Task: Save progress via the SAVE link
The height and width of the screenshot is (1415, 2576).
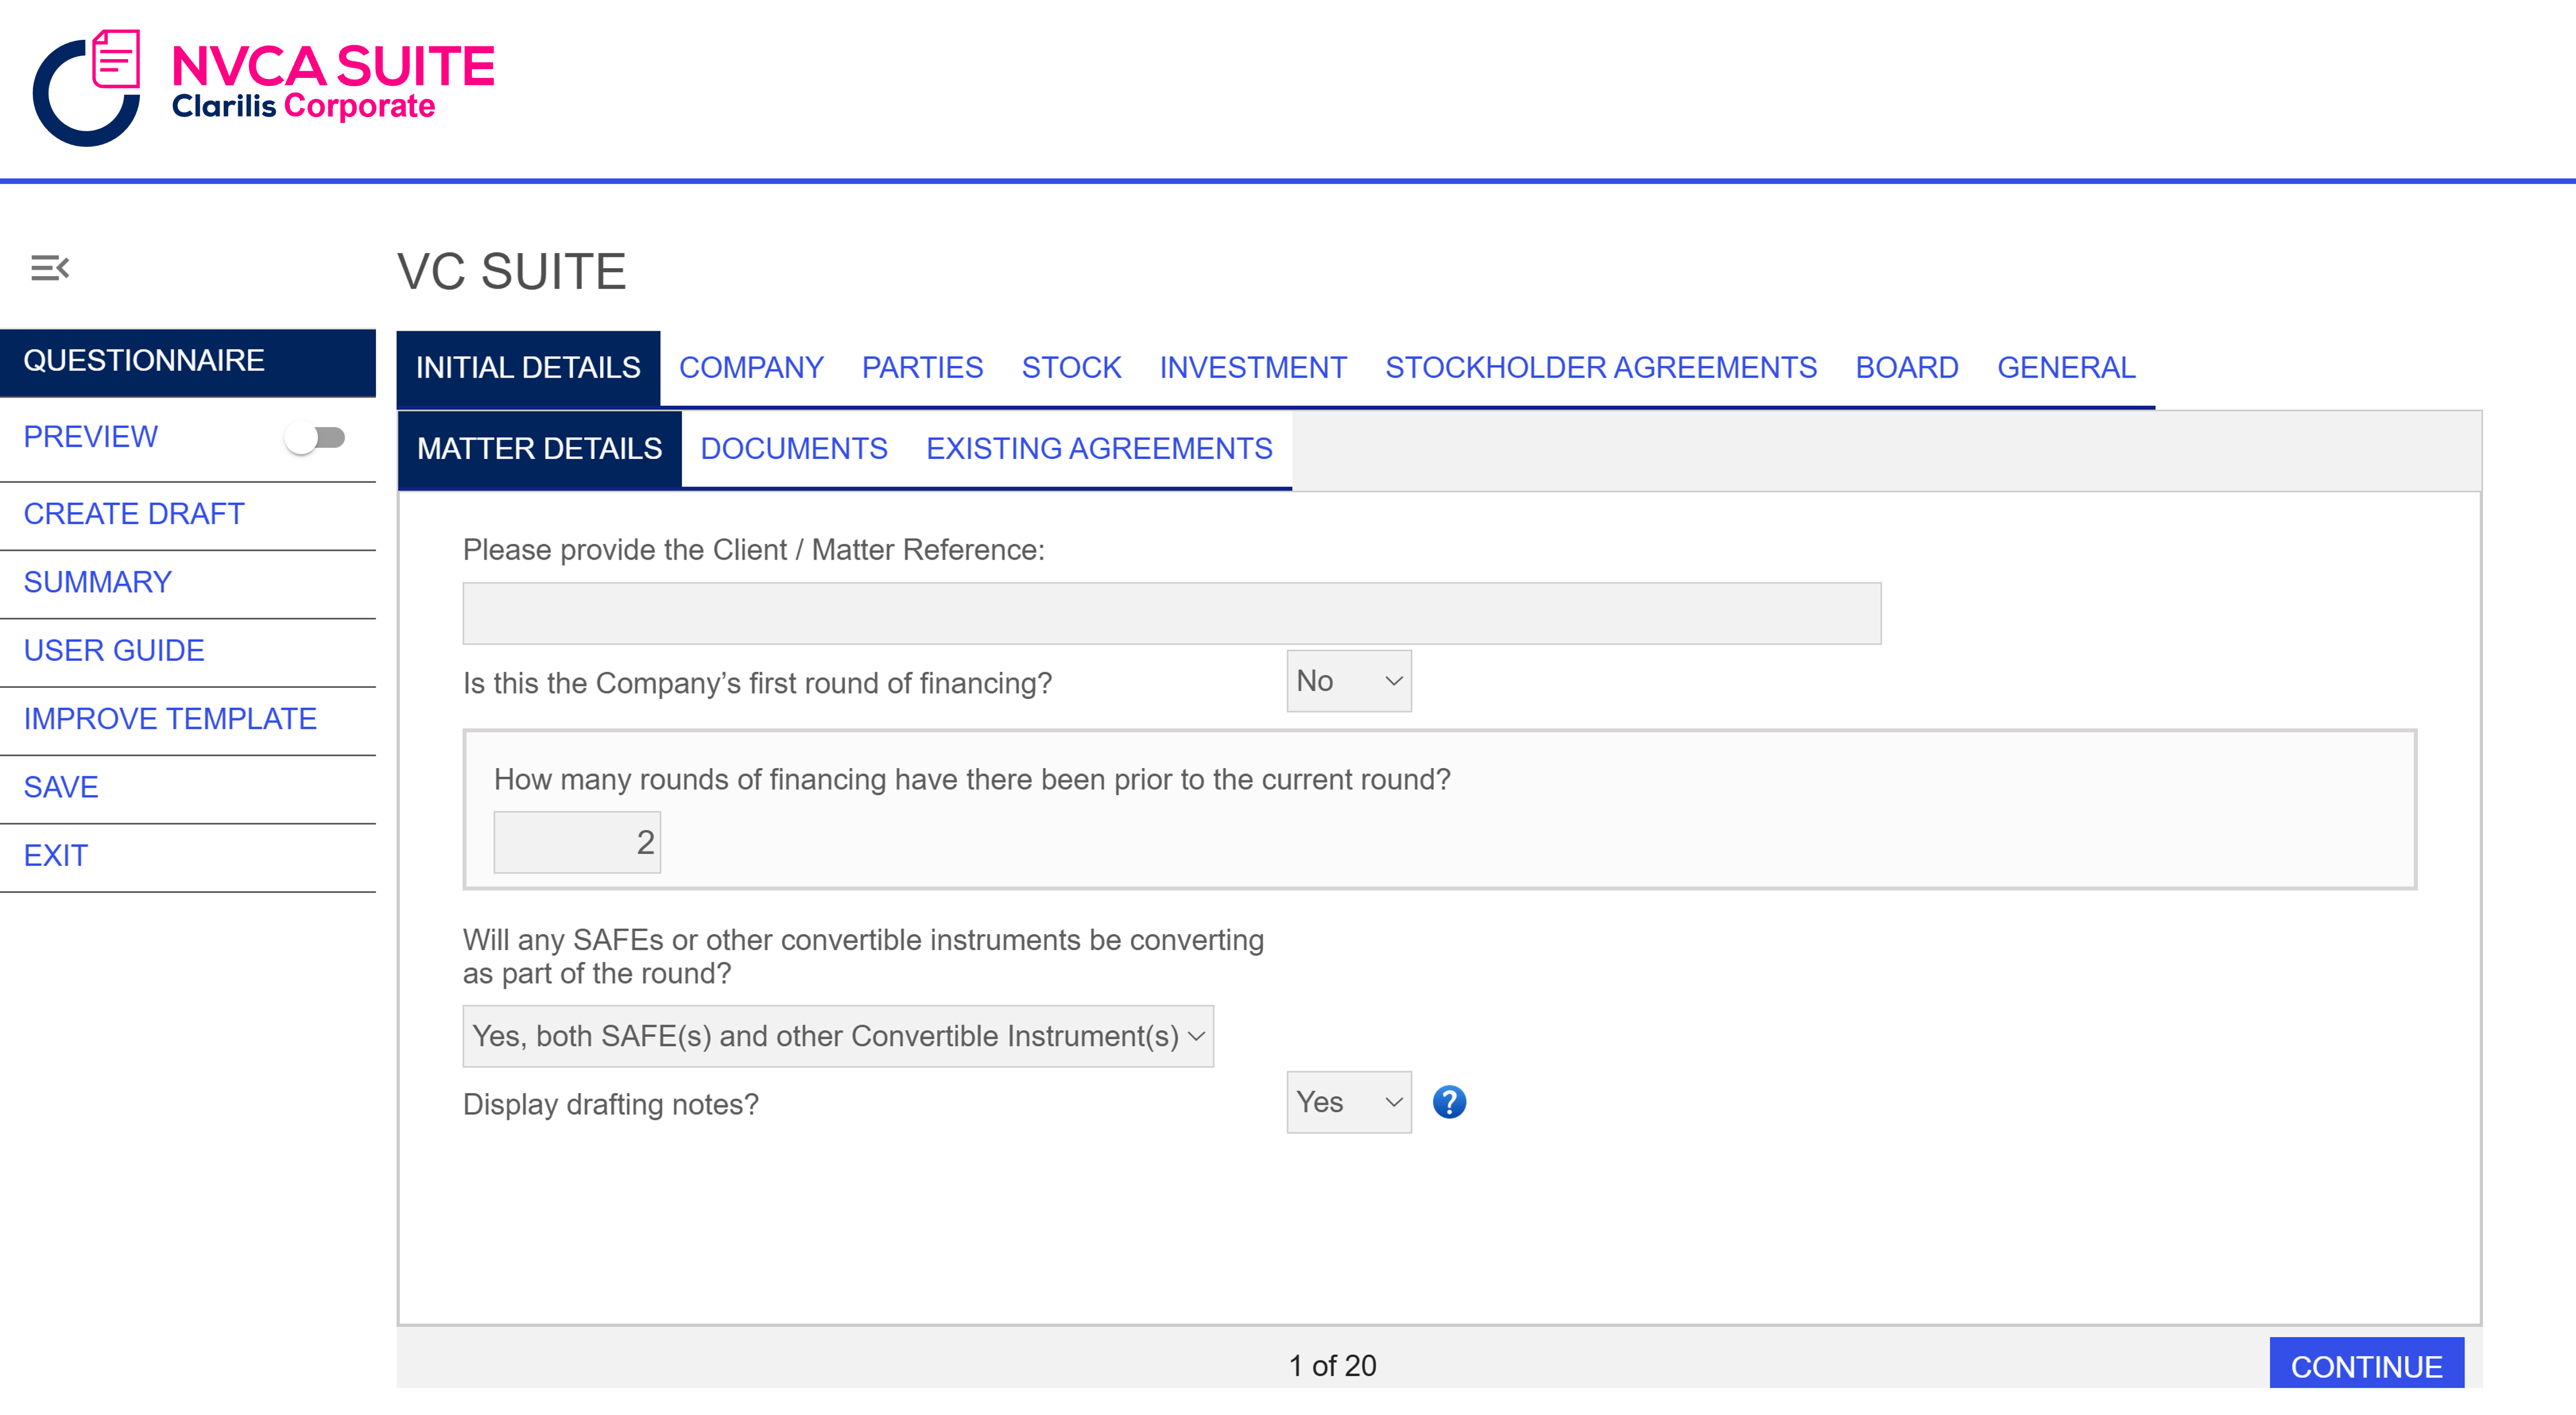Action: pyautogui.click(x=60, y=787)
